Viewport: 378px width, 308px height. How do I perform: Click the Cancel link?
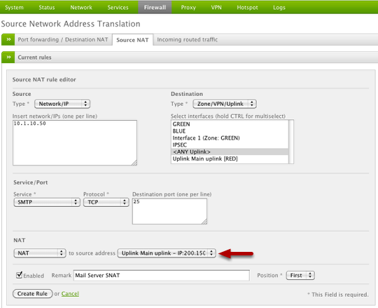point(70,293)
